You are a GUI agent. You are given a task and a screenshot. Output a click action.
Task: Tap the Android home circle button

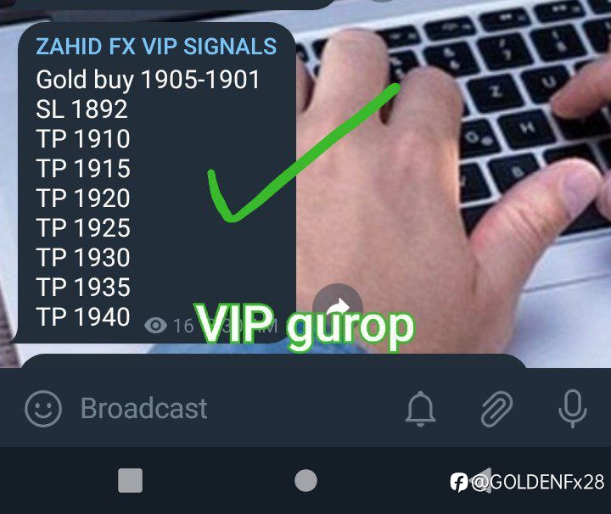(305, 481)
